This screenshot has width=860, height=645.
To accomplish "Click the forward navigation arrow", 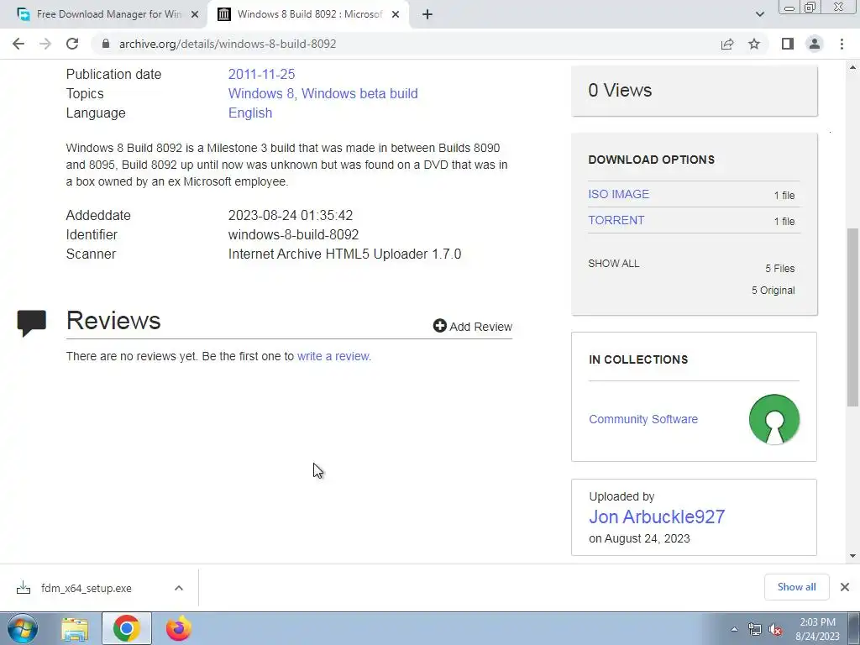I will tap(45, 44).
